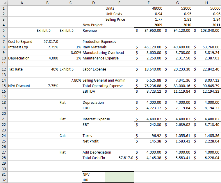Select the 4,145.38 cash flow cell
This screenshot has height=183, width=221.
(x=148, y=158)
